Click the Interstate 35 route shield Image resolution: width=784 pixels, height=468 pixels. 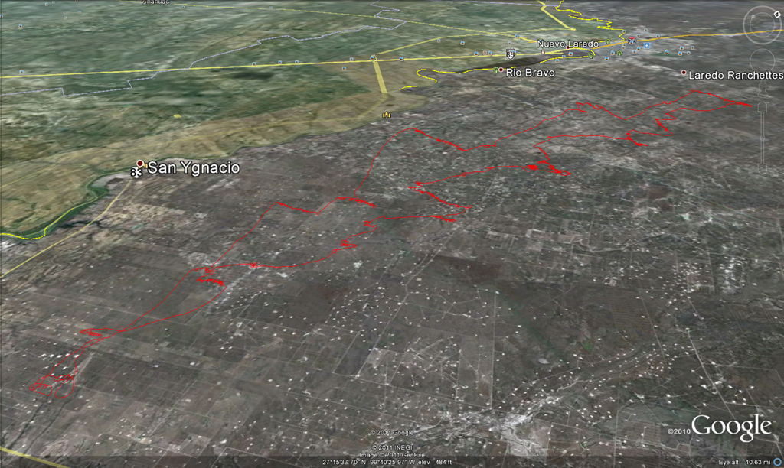pyautogui.click(x=632, y=41)
